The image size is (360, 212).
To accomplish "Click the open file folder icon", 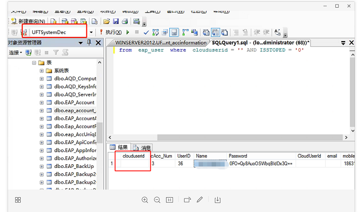I will click(106, 21).
